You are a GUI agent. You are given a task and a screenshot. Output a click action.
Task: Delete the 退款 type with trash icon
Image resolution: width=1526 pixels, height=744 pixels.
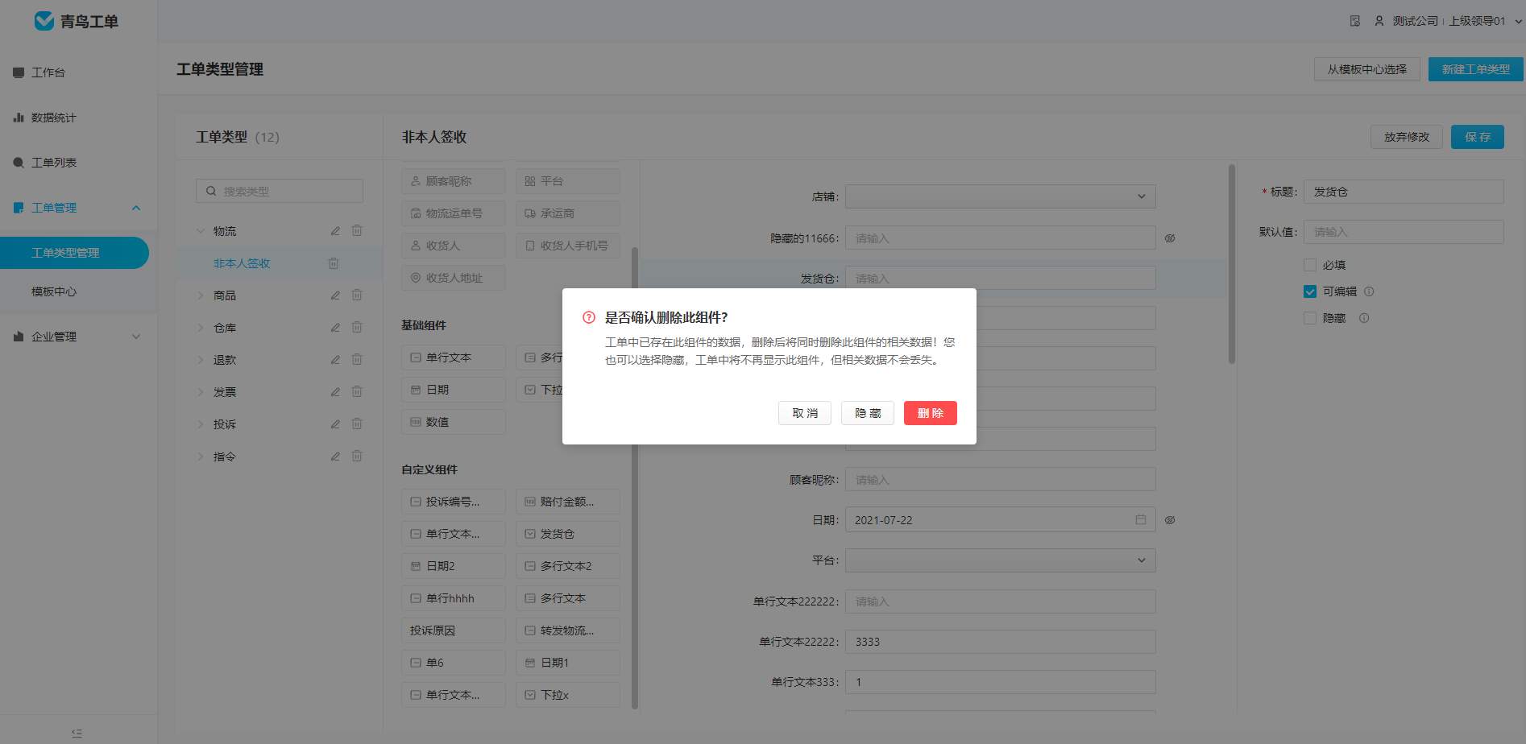click(357, 359)
